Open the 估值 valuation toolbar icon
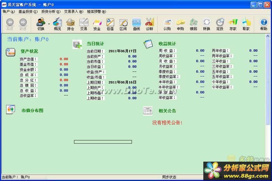272x181 pixels. point(110,24)
